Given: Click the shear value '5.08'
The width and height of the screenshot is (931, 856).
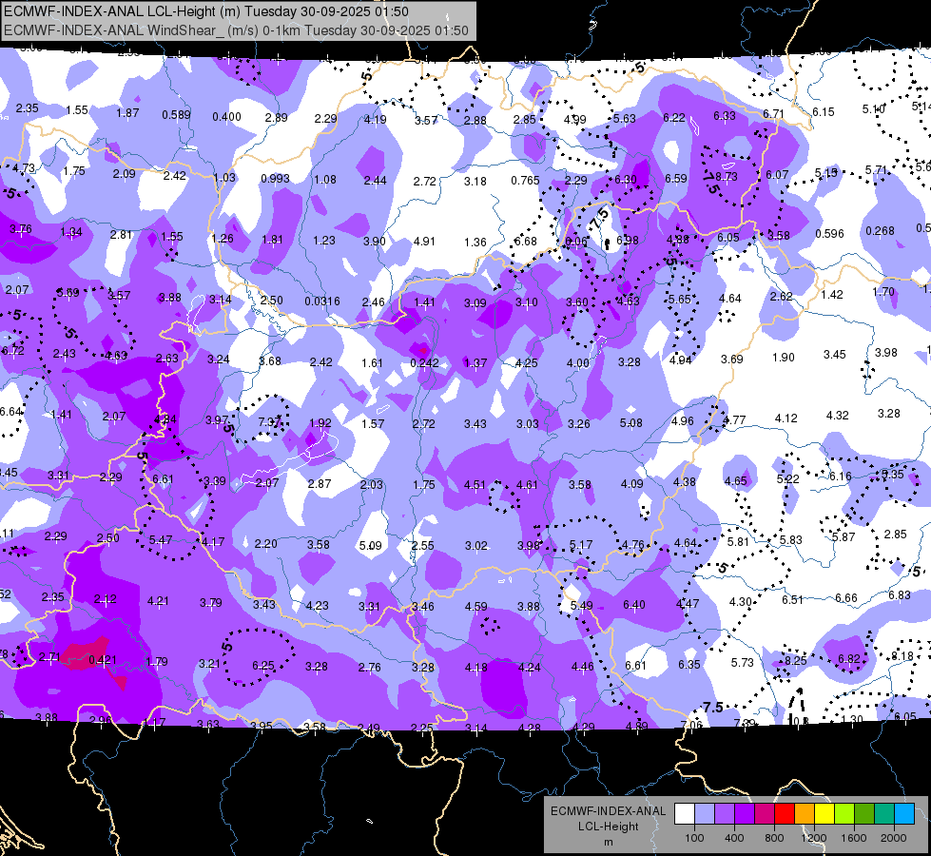Looking at the screenshot, I should (x=631, y=423).
